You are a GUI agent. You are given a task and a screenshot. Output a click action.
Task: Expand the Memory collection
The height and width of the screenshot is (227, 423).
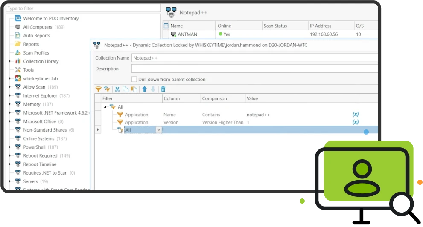pos(10,104)
